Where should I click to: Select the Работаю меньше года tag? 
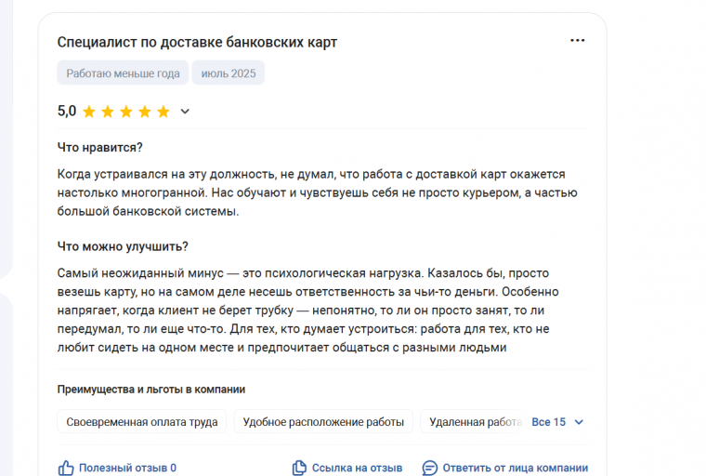pos(123,73)
